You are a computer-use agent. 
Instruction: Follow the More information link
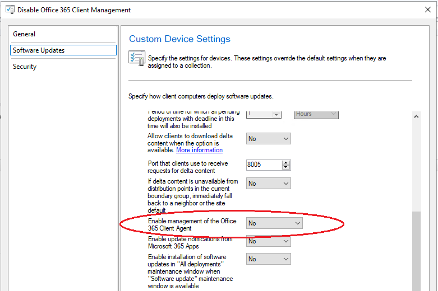pyautogui.click(x=199, y=150)
